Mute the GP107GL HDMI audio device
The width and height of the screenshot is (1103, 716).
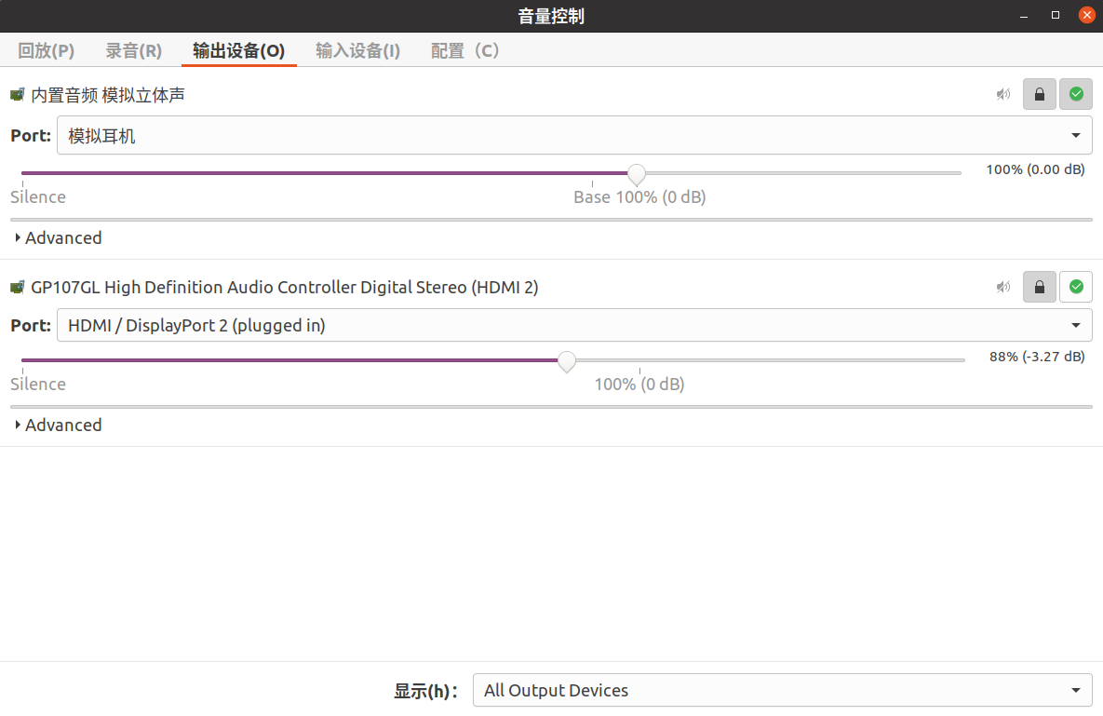[x=1002, y=287]
